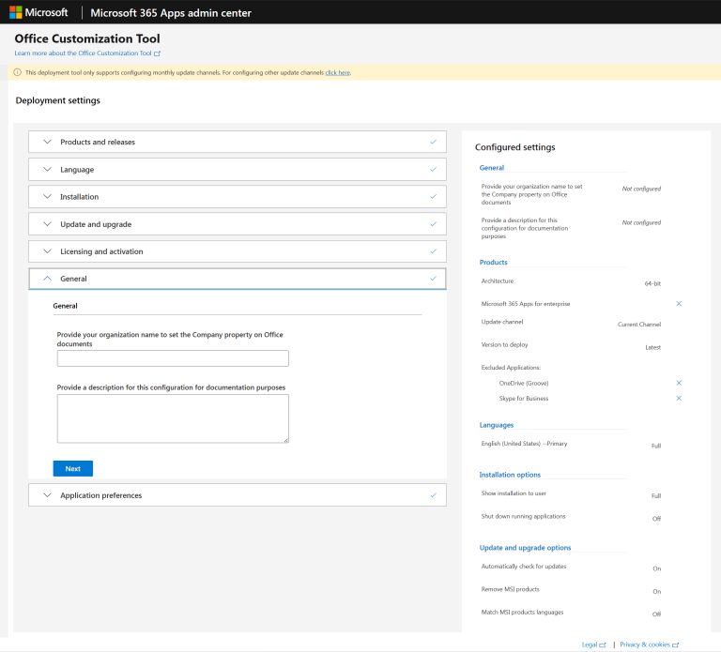Click the 'Automatically check for updates' setting
The height and width of the screenshot is (652, 721).
tap(524, 566)
